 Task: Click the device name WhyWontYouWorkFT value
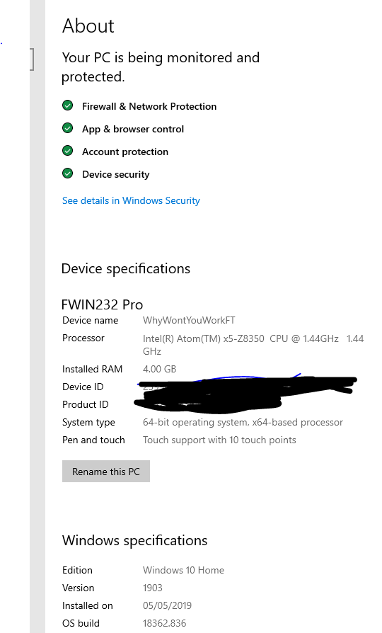point(189,321)
